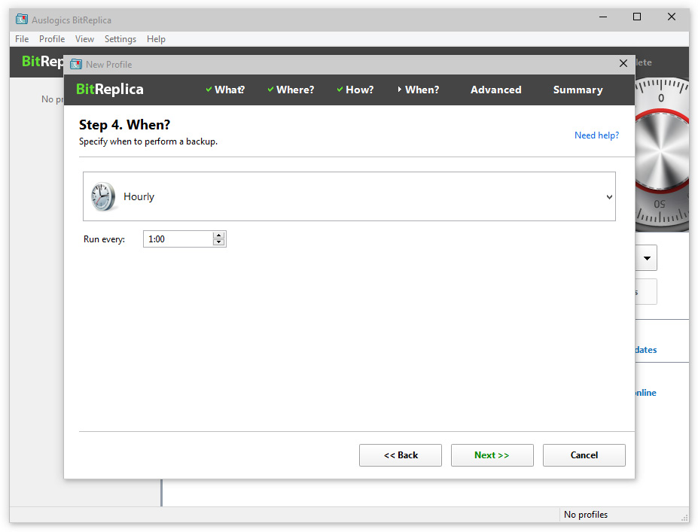Switch to the How? wizard step

(x=355, y=90)
